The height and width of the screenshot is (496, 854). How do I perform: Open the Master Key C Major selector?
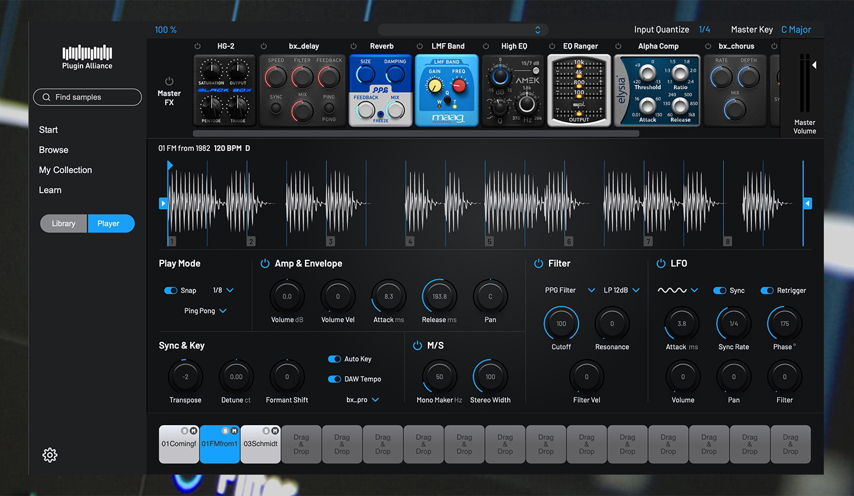(x=796, y=30)
